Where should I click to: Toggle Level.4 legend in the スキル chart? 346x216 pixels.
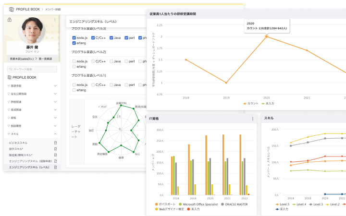(299, 204)
